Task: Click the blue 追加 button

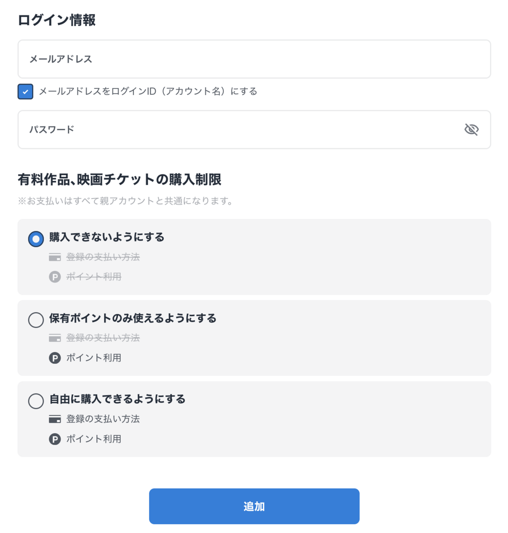Action: point(254,506)
